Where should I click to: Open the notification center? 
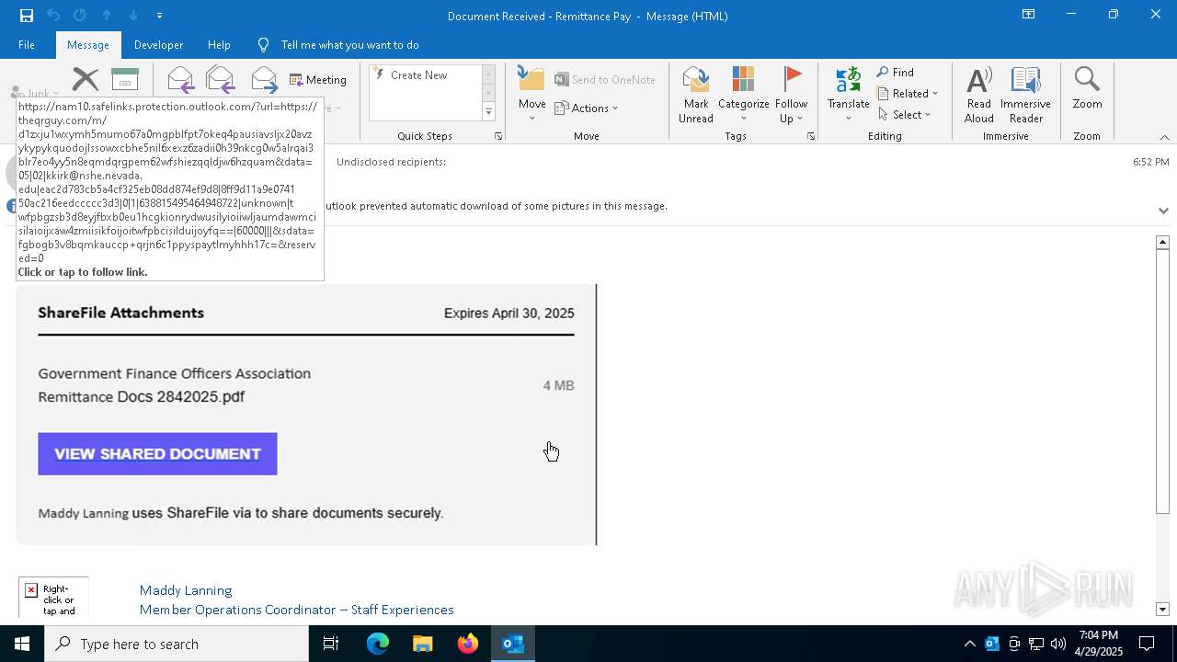(1148, 644)
